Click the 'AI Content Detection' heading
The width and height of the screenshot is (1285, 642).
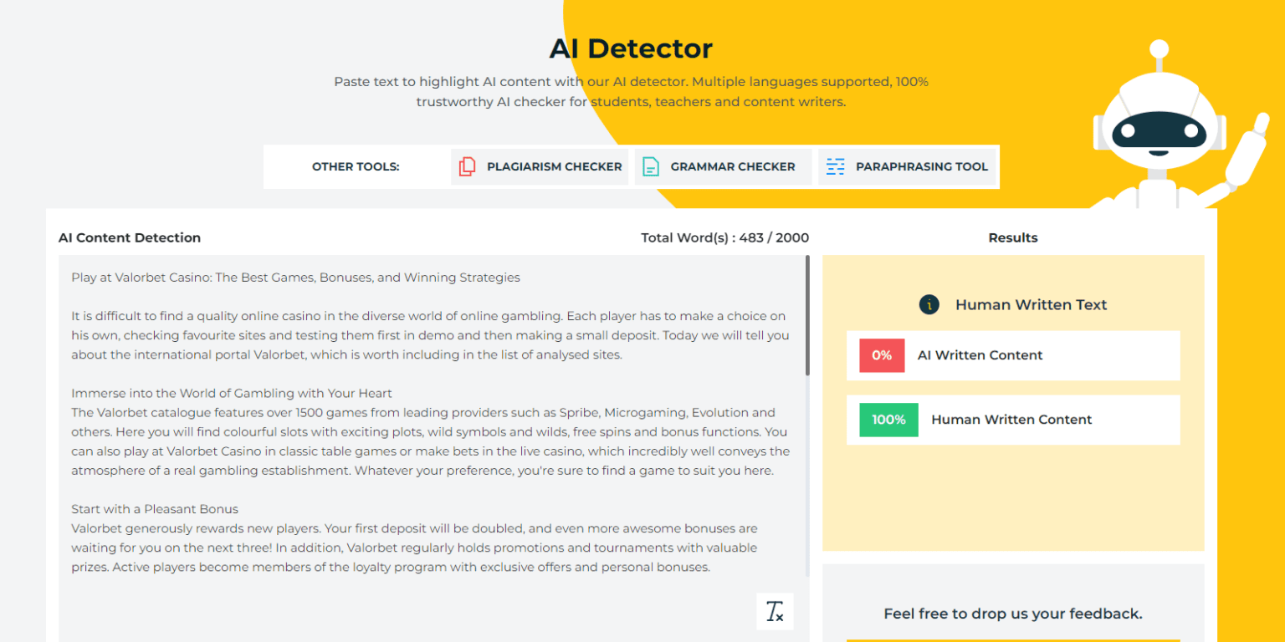point(130,237)
